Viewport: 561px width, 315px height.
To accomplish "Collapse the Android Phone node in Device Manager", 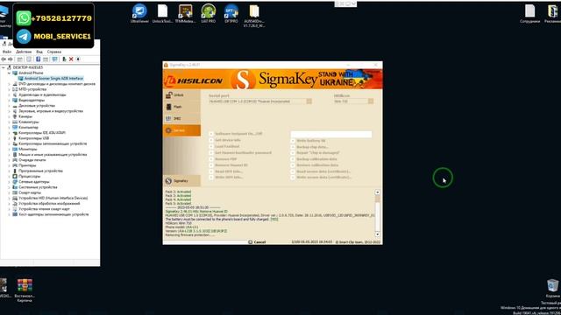I will [x=10, y=73].
